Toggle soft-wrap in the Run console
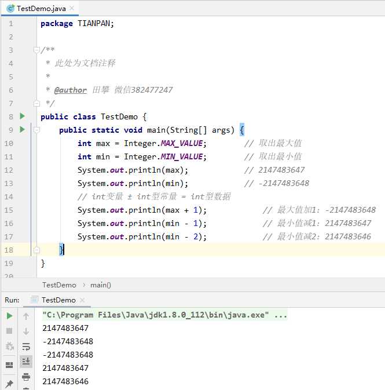Image resolution: width=385 pixels, height=390 pixels. click(x=26, y=346)
